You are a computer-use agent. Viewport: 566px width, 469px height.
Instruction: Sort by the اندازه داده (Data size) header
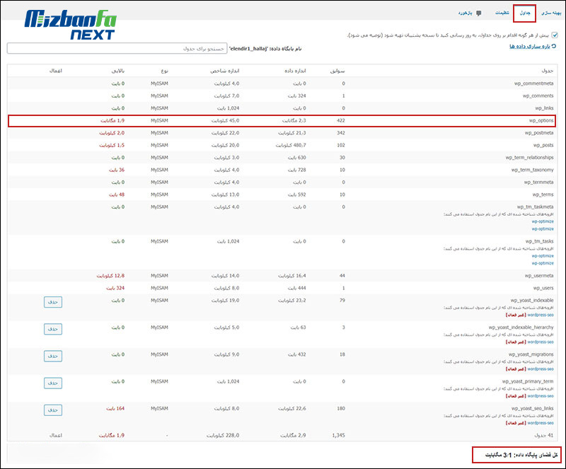(295, 71)
